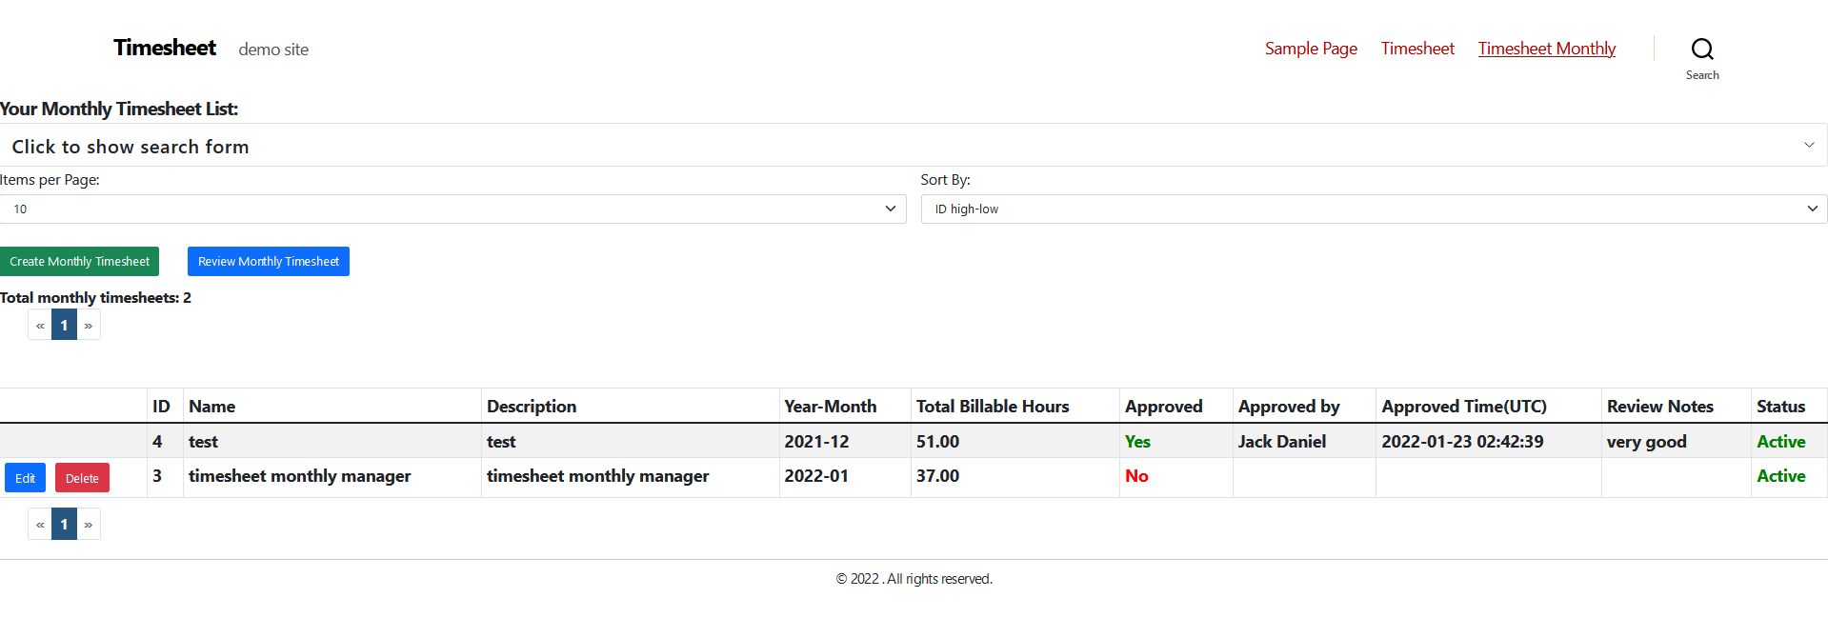This screenshot has width=1828, height=618.
Task: Select page 1 in bottom pagination
Action: click(x=64, y=525)
